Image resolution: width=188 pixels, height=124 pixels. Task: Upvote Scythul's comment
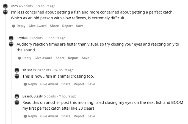pos(11,38)
